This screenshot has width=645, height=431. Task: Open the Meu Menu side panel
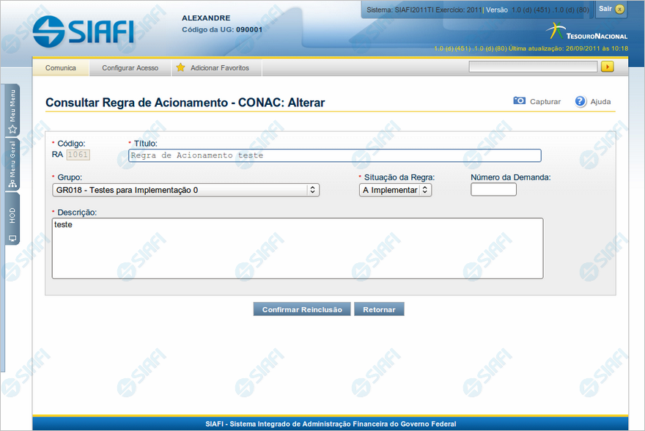[x=12, y=111]
